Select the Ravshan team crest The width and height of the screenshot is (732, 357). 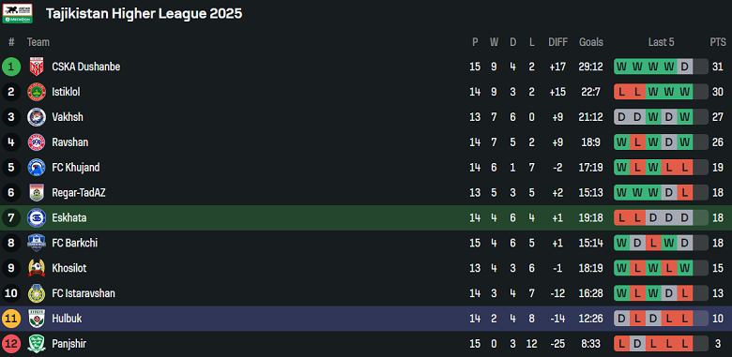(37, 142)
